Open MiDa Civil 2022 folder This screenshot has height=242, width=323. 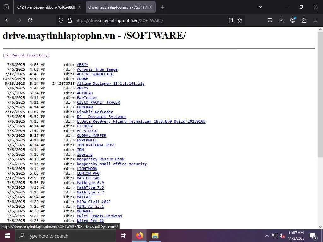tap(94, 202)
